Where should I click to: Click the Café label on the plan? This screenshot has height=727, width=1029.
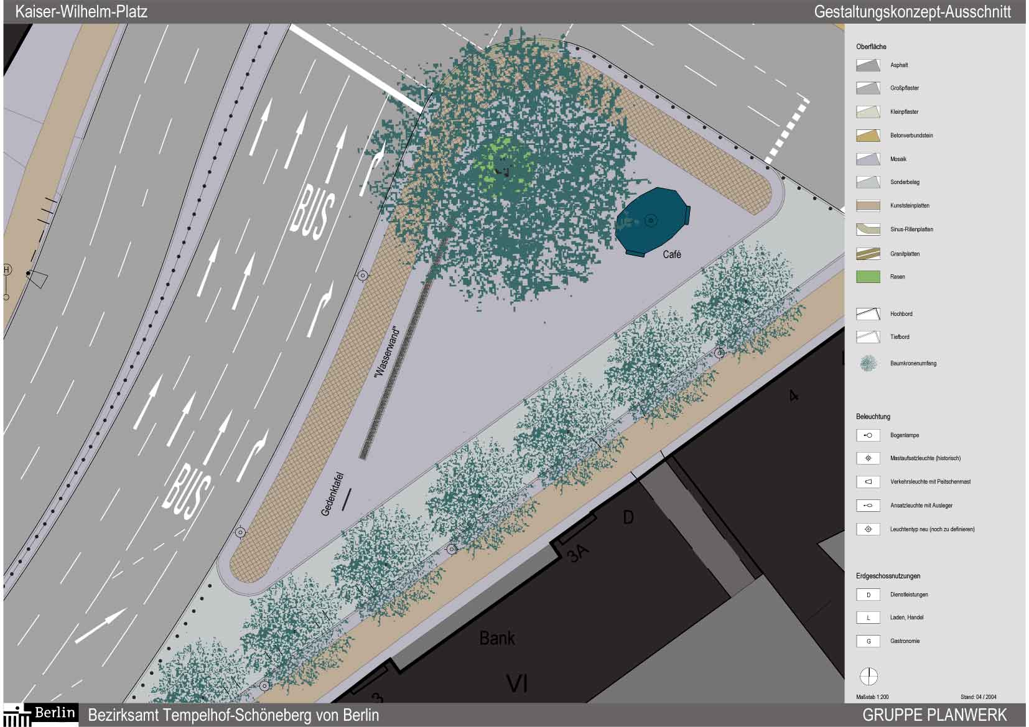coord(672,254)
